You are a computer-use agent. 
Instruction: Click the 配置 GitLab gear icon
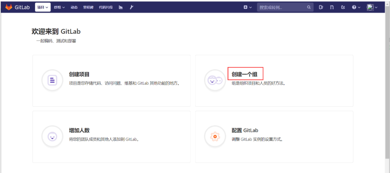point(215,137)
